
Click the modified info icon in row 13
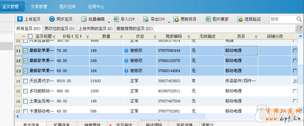tap(126, 71)
